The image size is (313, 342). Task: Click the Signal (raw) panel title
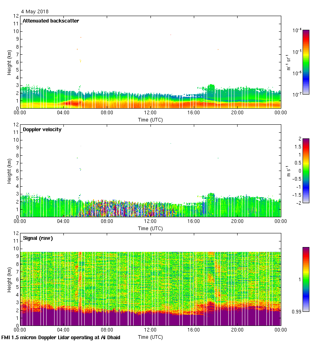tap(38, 238)
